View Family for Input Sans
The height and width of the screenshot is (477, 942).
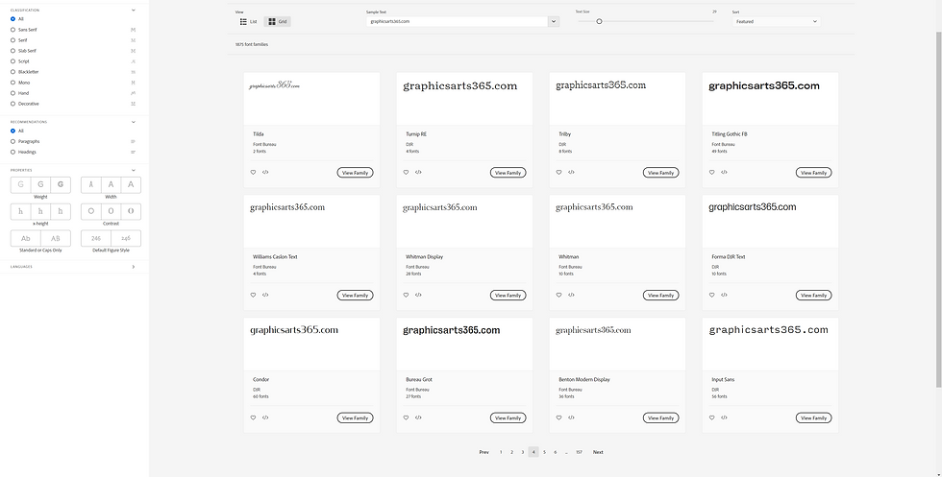[813, 418]
